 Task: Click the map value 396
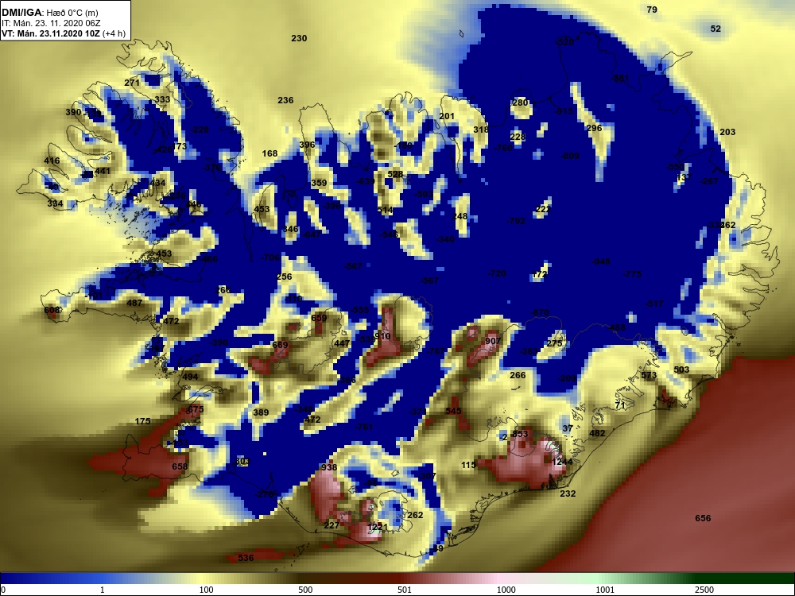[307, 145]
